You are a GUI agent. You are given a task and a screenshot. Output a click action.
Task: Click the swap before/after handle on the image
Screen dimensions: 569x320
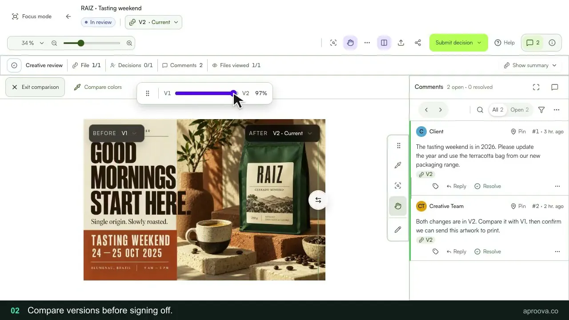318,200
